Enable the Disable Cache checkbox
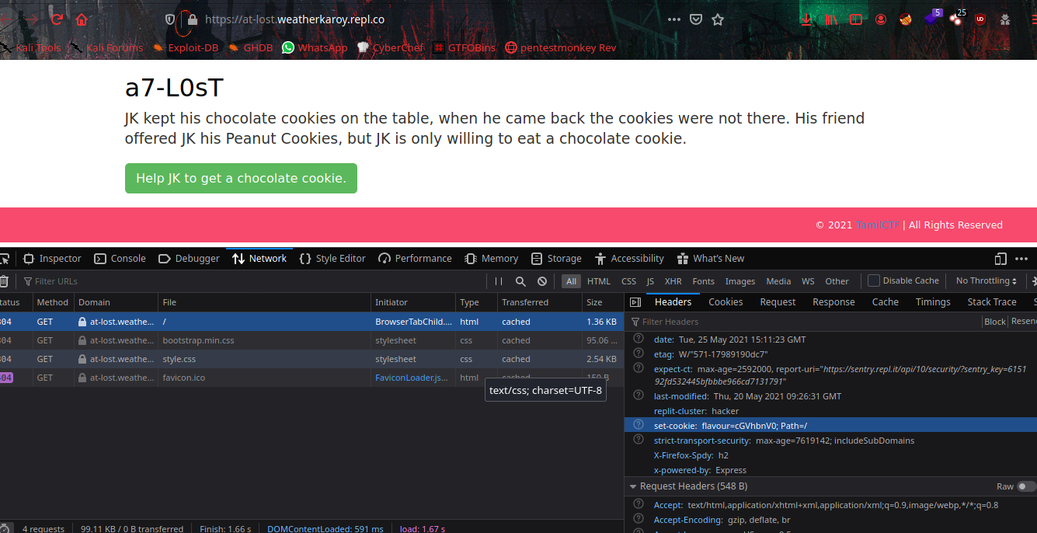 (874, 280)
